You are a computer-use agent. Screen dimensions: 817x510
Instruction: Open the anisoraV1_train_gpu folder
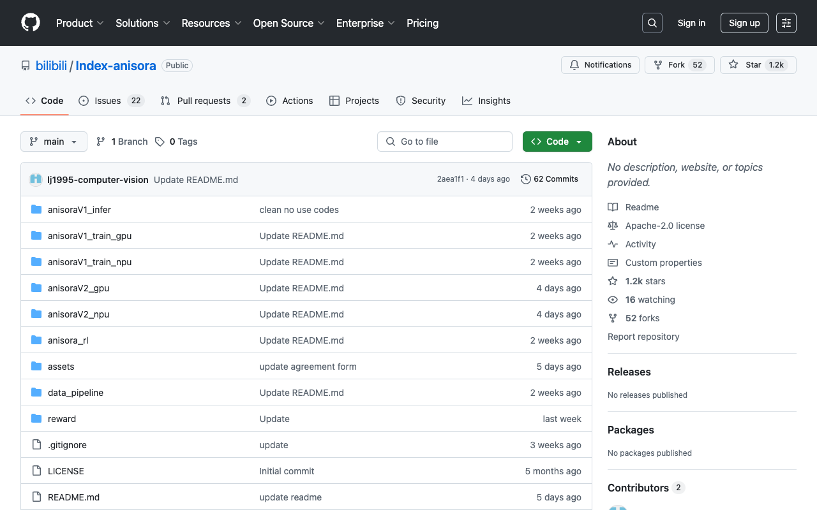(89, 236)
